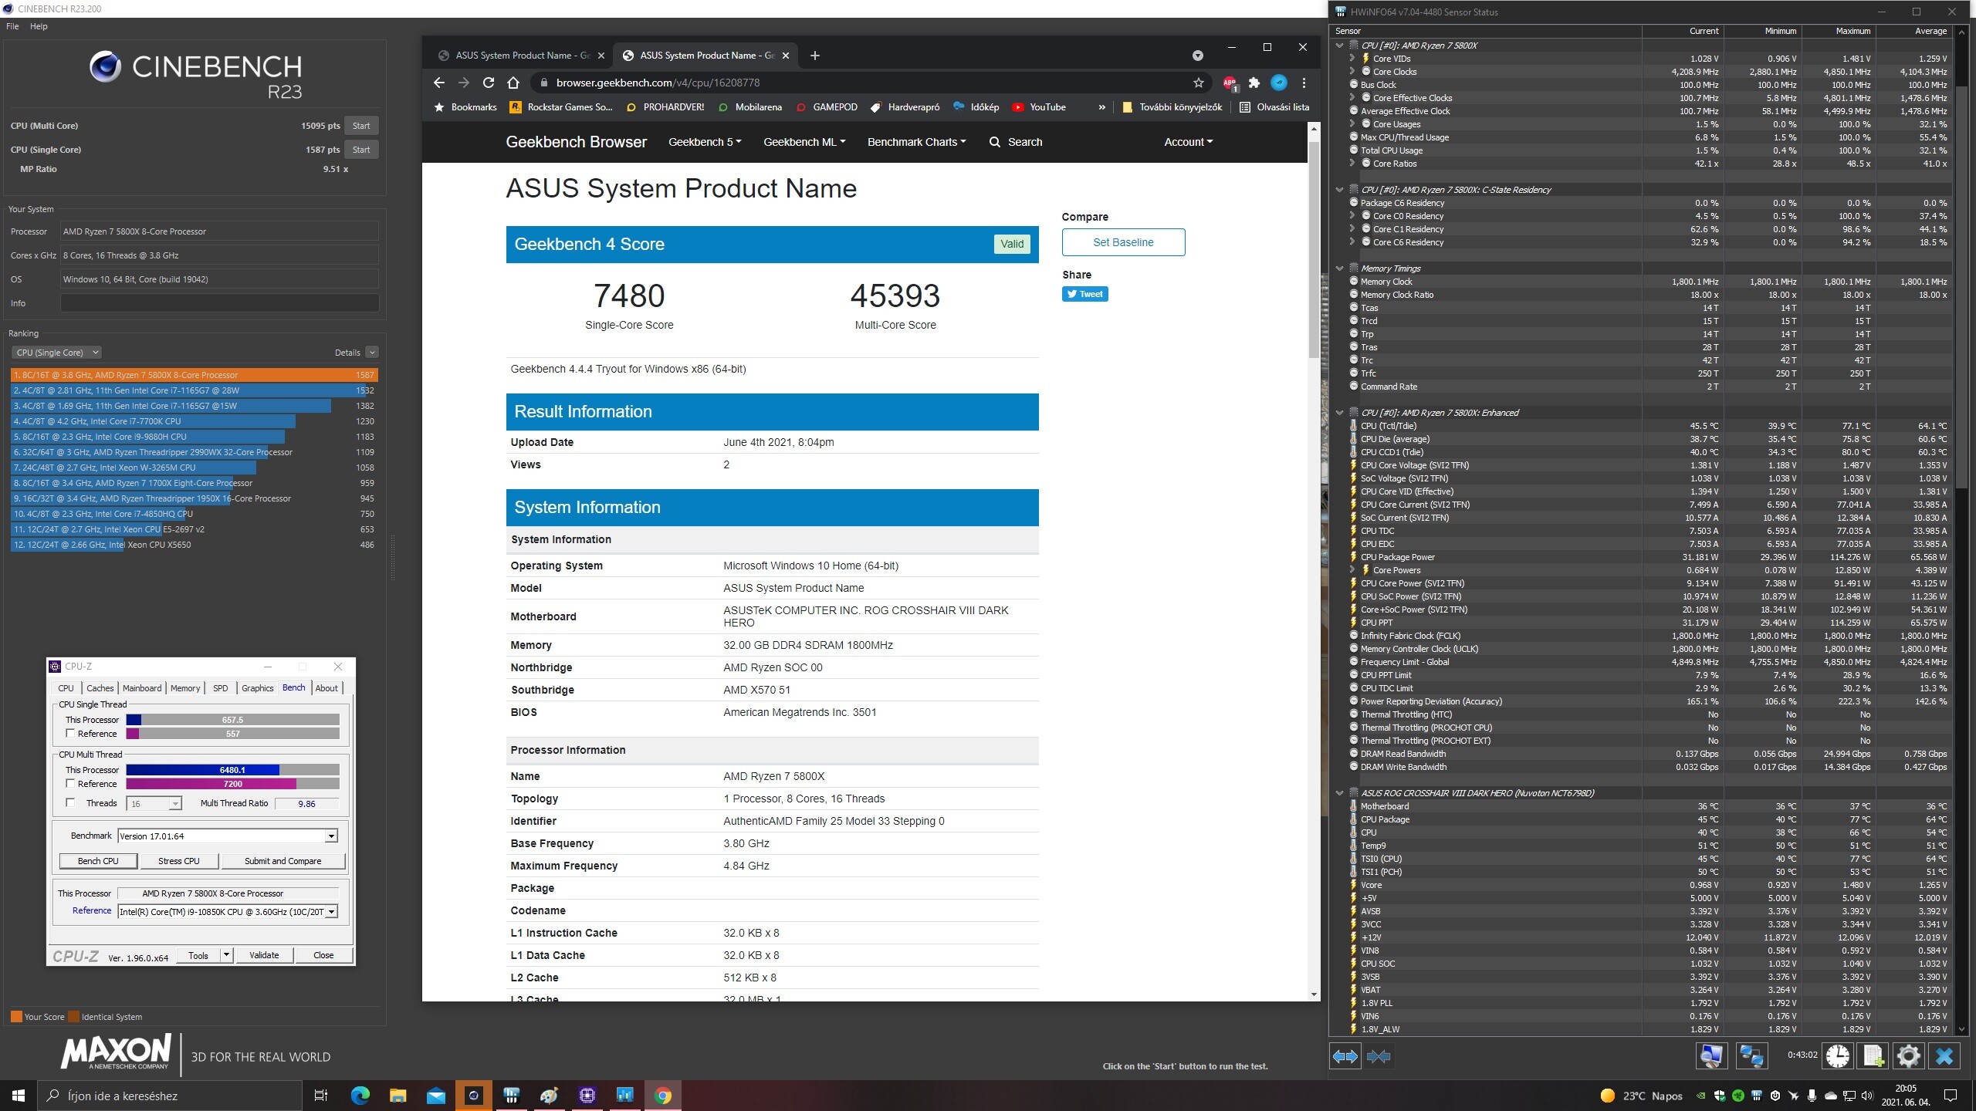Open a new Chrome tab
The height and width of the screenshot is (1111, 1976).
point(815,56)
